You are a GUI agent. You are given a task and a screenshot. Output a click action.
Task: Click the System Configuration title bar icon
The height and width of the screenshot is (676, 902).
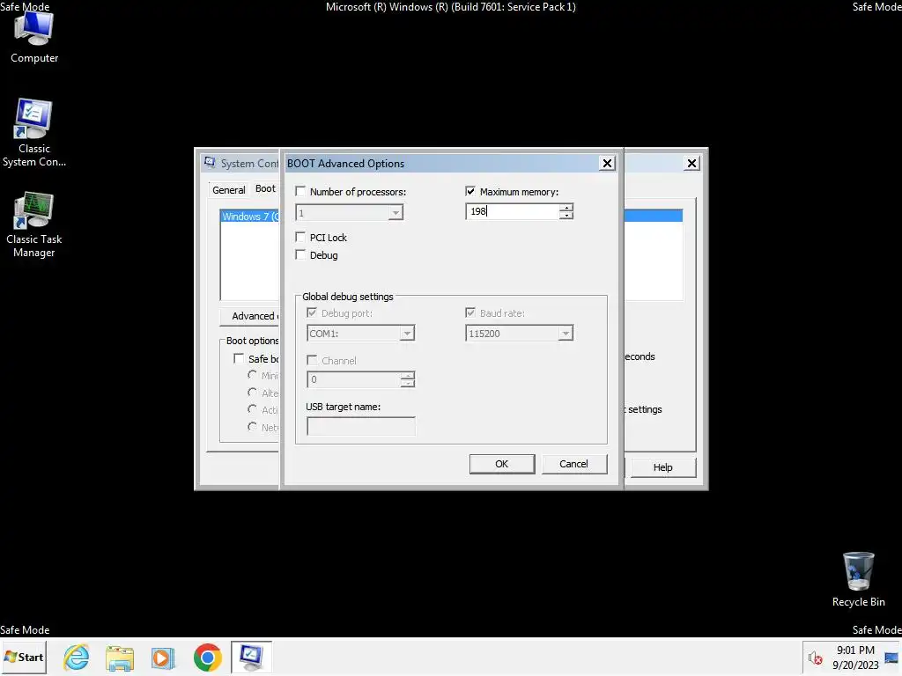click(210, 163)
